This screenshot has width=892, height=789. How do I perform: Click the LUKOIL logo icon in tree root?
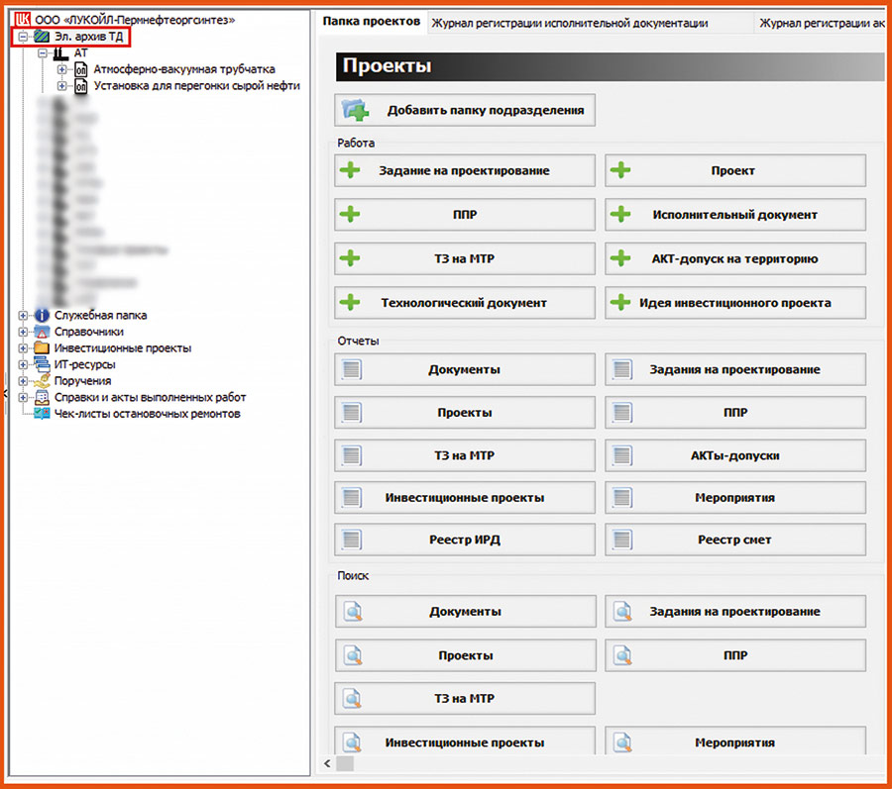point(24,20)
